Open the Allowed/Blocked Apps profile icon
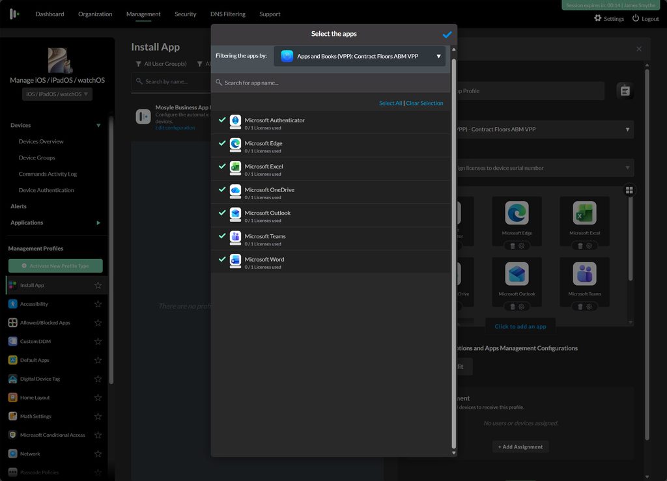 [13, 322]
